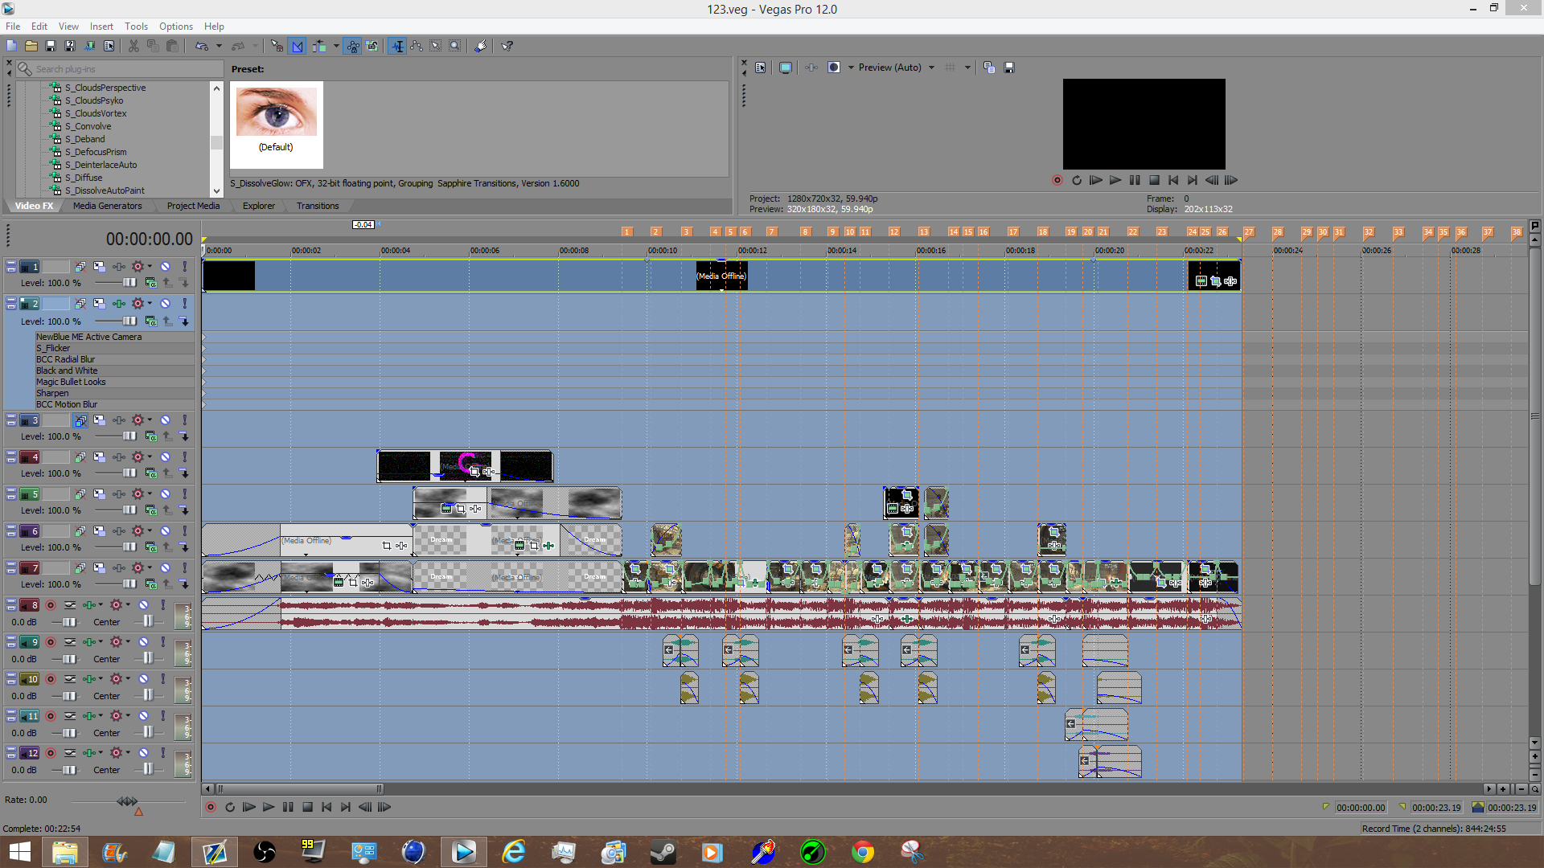
Task: Open the Preview (Auto) quality dropdown
Action: (931, 68)
